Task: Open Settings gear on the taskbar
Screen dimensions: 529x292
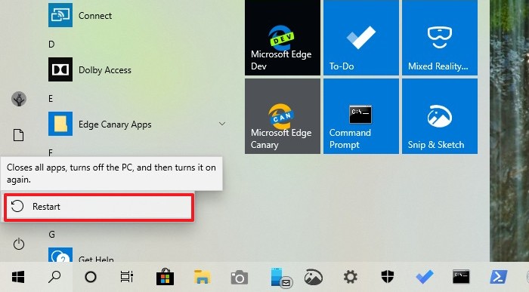Action: pos(350,277)
